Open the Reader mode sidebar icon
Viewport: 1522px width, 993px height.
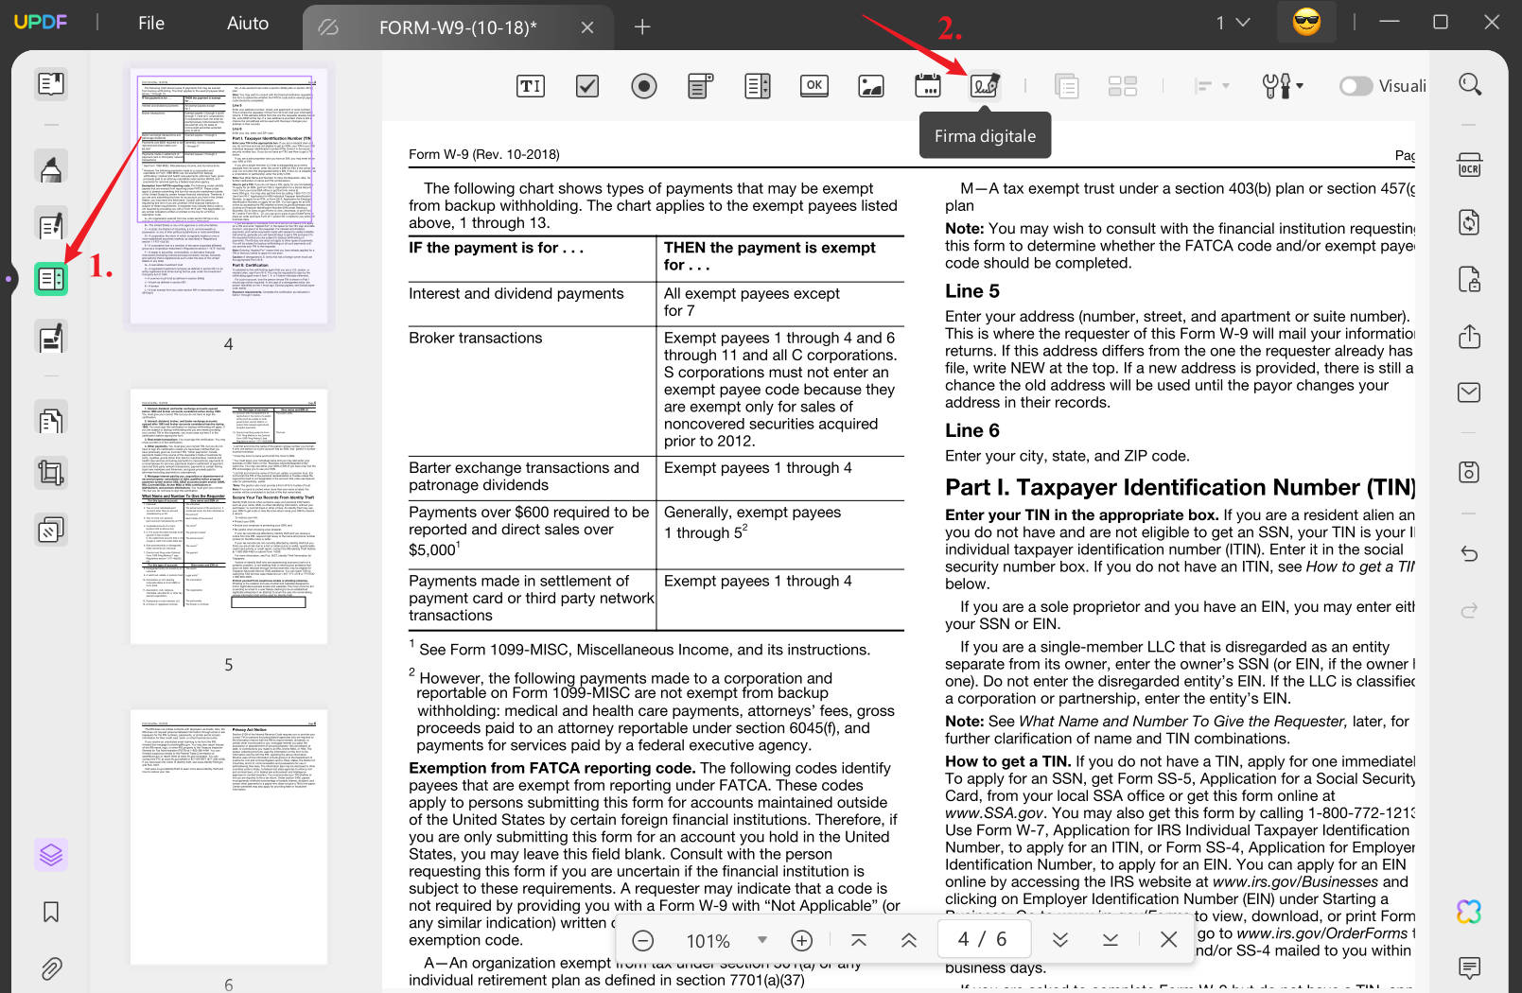51,84
